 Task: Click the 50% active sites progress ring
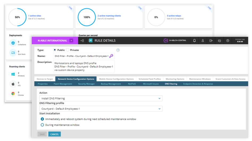[x=17, y=17]
